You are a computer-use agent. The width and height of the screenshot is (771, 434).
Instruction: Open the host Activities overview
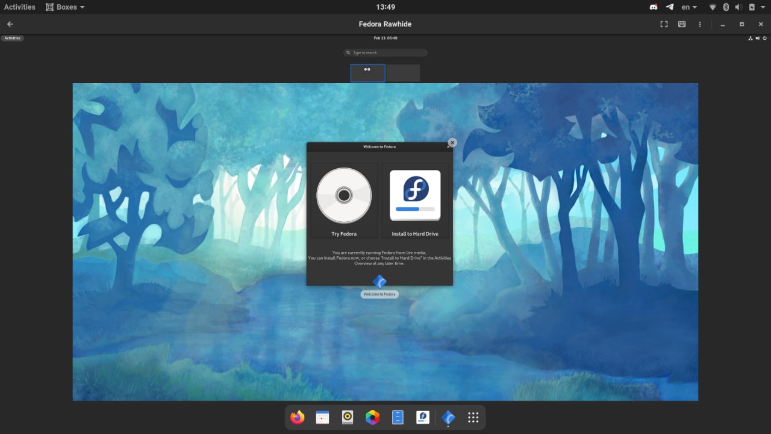point(20,7)
